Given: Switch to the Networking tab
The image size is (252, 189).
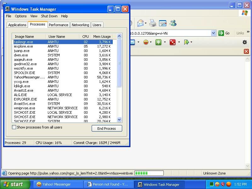Looking at the screenshot, I should point(80,25).
